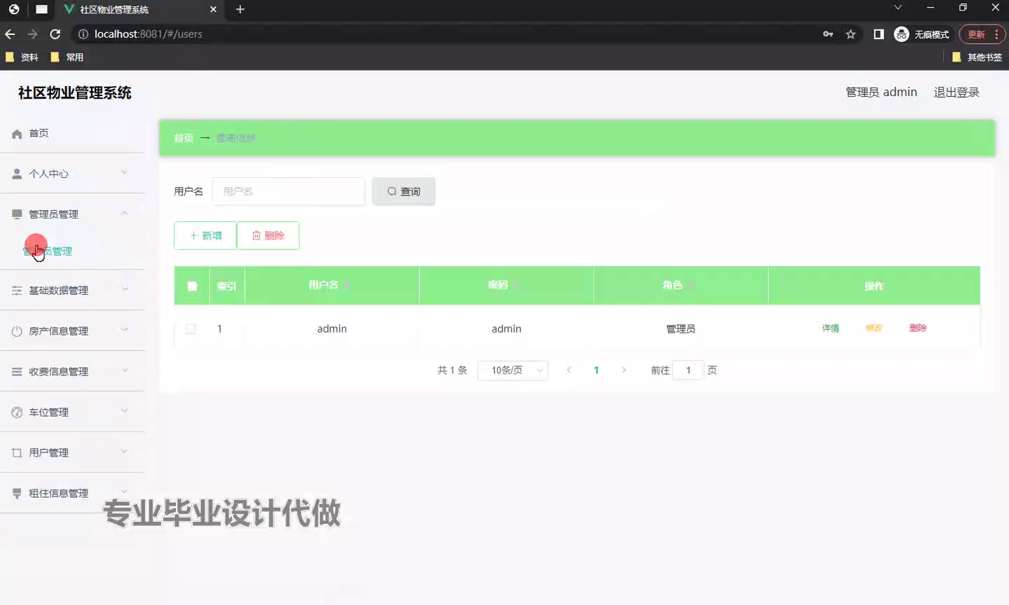Image resolution: width=1009 pixels, height=605 pixels.
Task: Click the 前往 page number input
Action: point(688,370)
